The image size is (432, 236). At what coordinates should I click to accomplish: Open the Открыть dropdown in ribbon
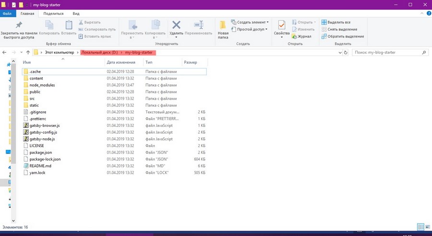304,22
